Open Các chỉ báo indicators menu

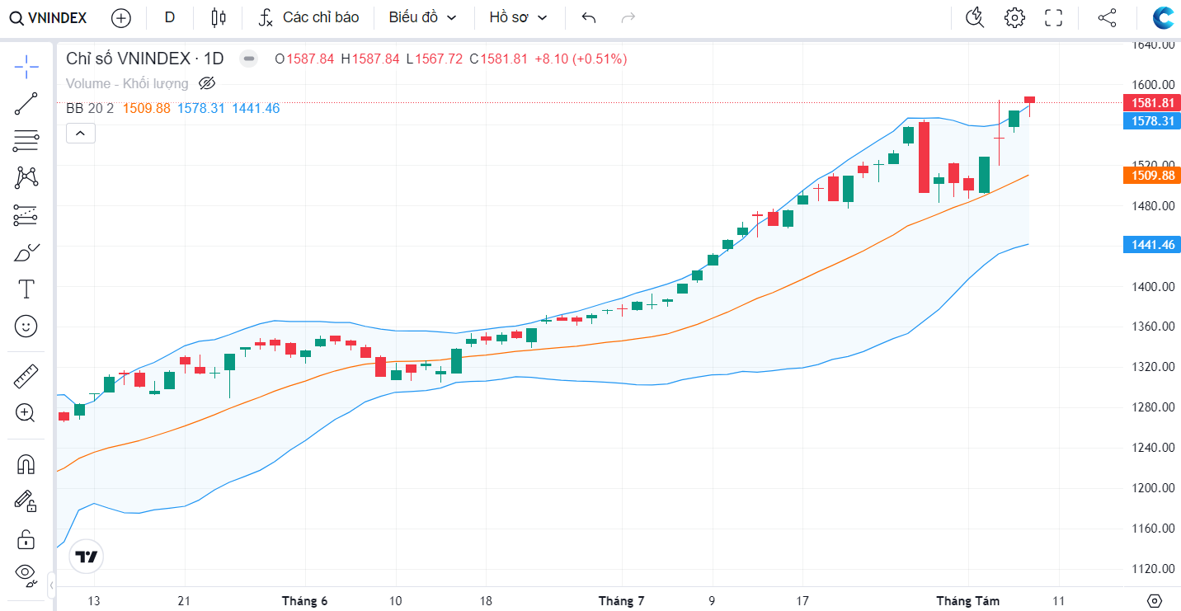pyautogui.click(x=309, y=17)
